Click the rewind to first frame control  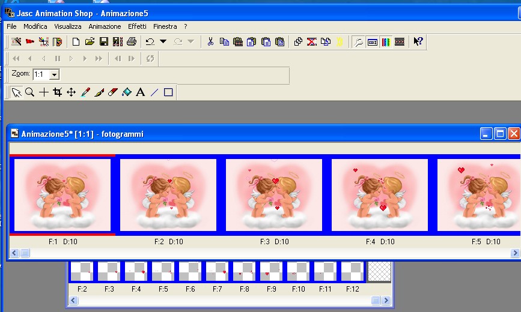(16, 59)
